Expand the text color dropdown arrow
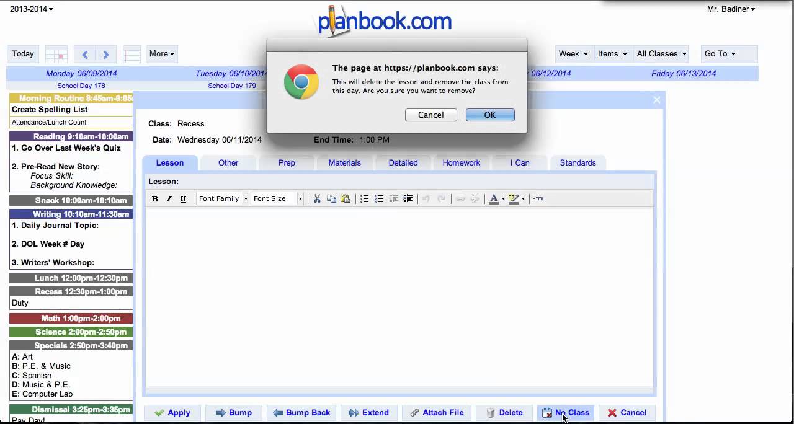The image size is (794, 424). (x=503, y=199)
